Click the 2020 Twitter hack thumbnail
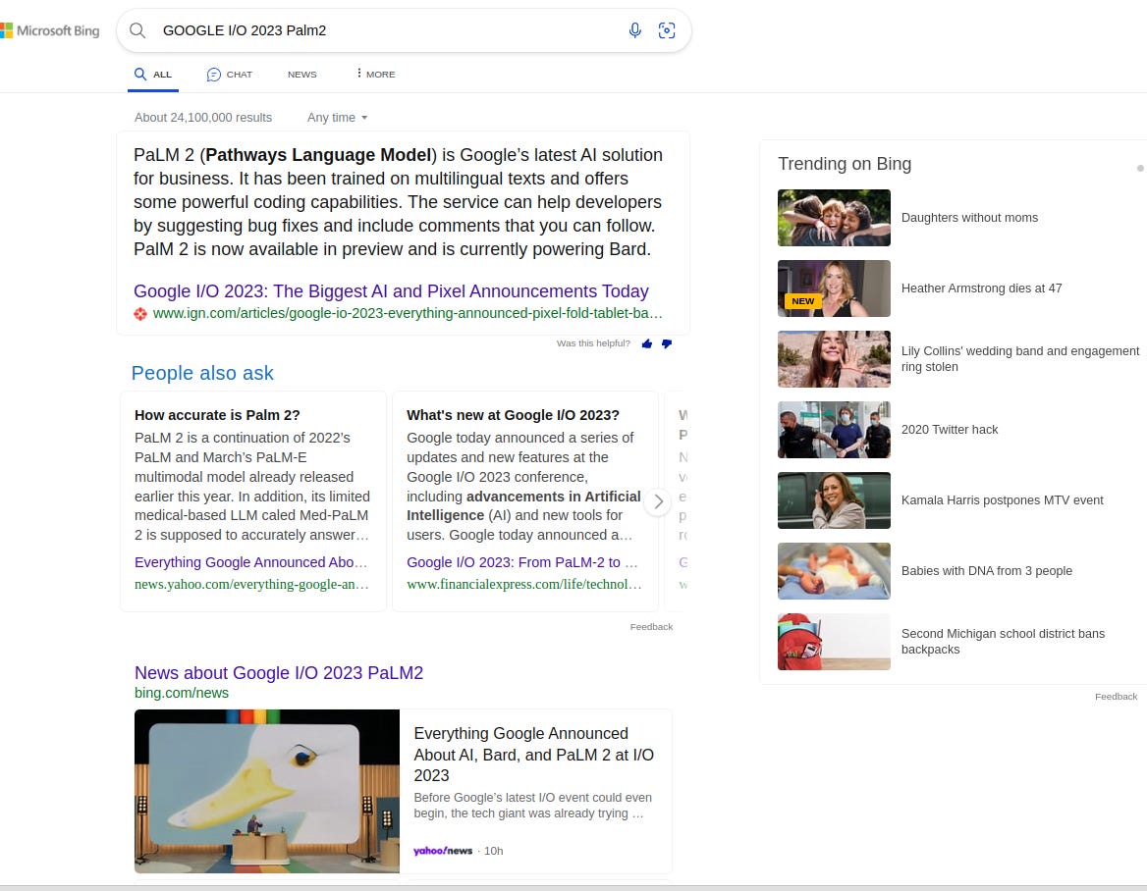1147x891 pixels. click(x=834, y=430)
